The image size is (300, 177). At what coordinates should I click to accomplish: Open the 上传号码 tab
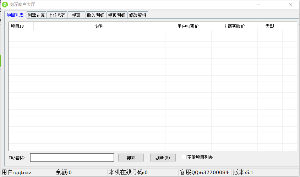point(57,15)
